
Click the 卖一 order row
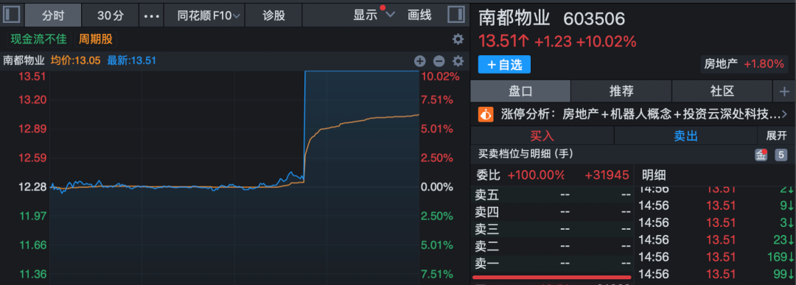point(553,264)
